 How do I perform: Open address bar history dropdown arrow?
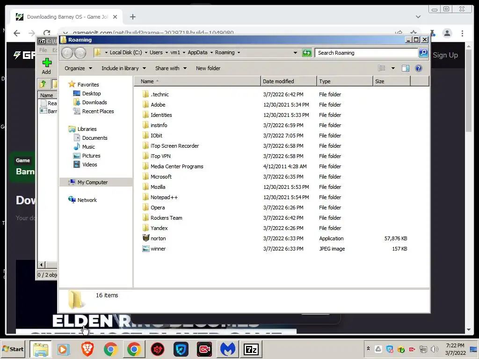295,53
